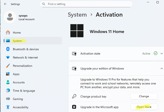Open Bluetooth & devices settings
164x112 pixels.
tap(33, 49)
